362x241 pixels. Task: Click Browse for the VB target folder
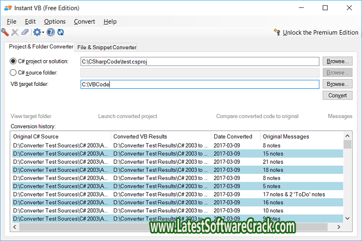click(337, 84)
